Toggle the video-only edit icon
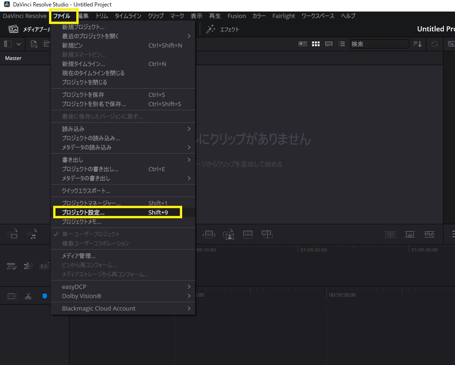This screenshot has height=365, width=455. coord(12,234)
